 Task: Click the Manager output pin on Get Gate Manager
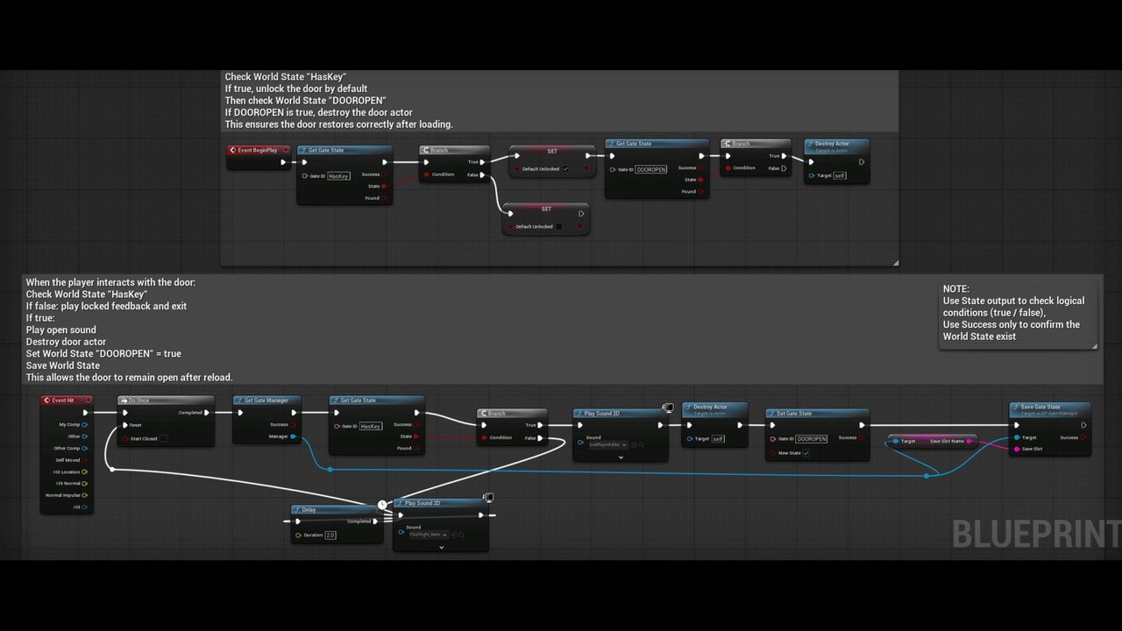click(x=293, y=436)
